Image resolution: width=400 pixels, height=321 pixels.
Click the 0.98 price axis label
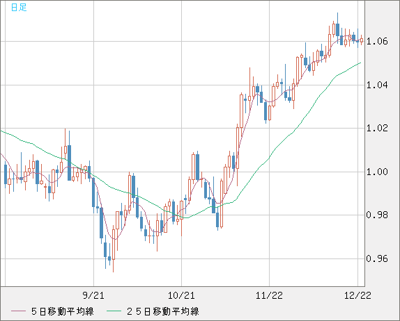click(x=377, y=215)
